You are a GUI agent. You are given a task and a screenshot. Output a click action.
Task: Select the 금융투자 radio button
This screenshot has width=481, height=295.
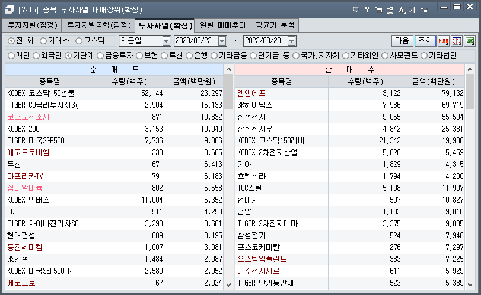(100, 56)
